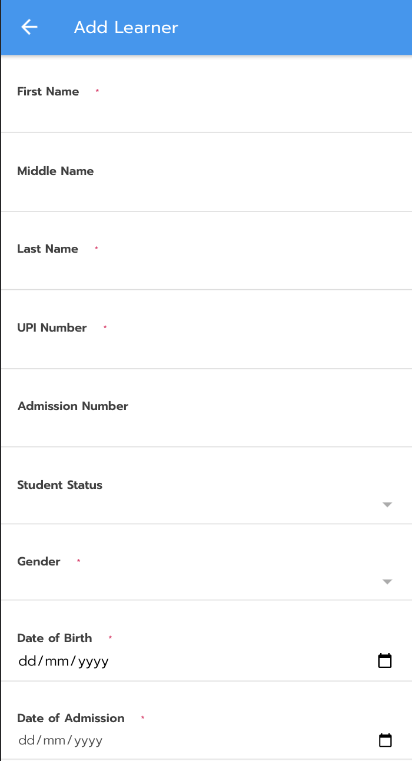
Task: Open the Date of Admission calendar picker icon
Action: 386,740
